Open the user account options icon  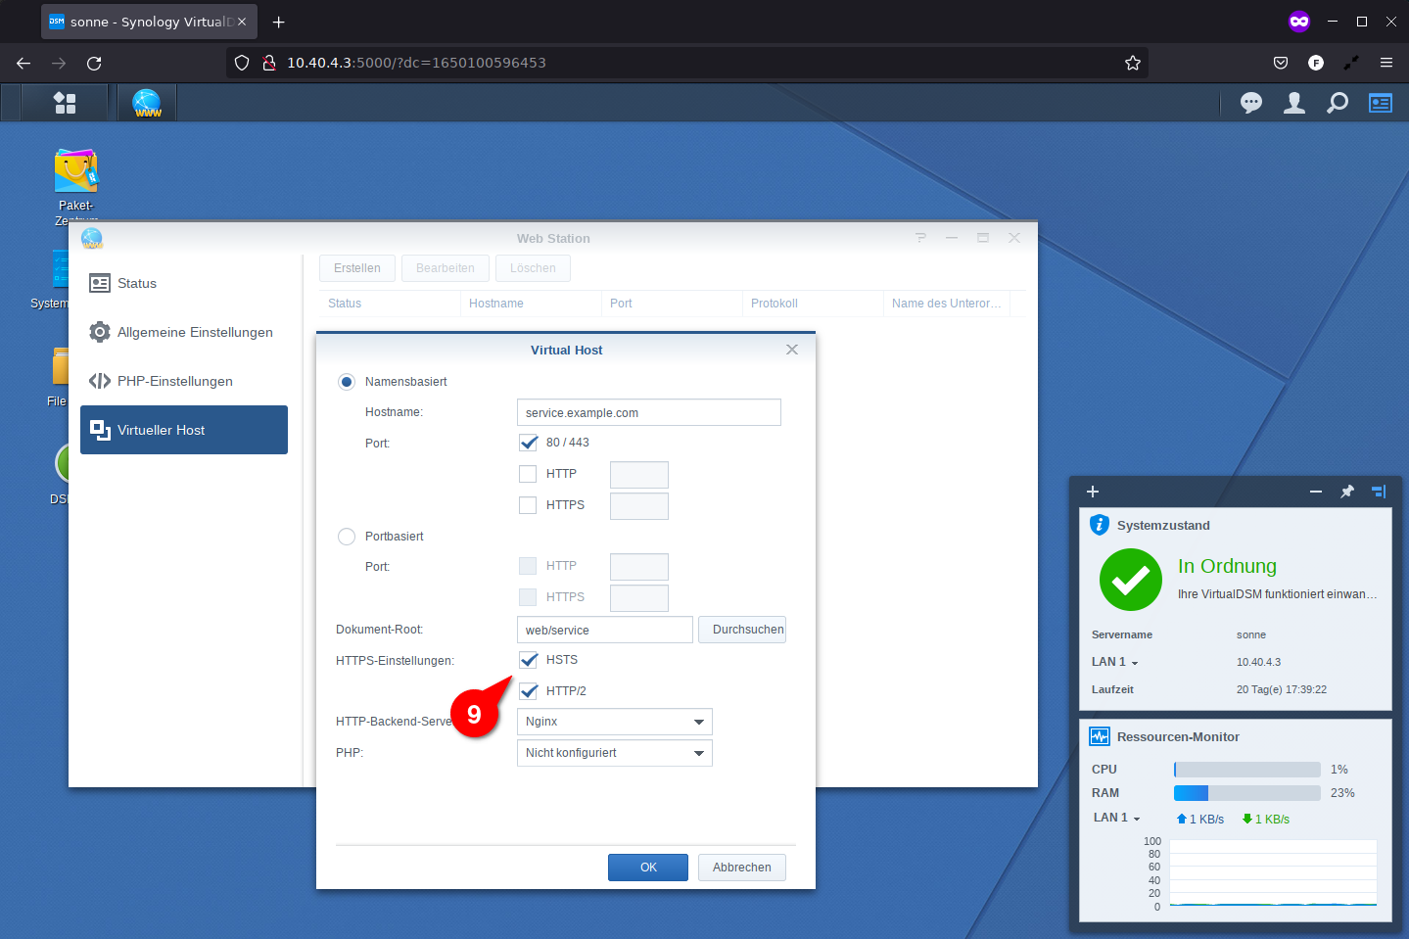(x=1293, y=103)
